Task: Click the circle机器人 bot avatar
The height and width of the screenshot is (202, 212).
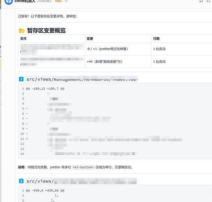Action: [x=9, y=1]
